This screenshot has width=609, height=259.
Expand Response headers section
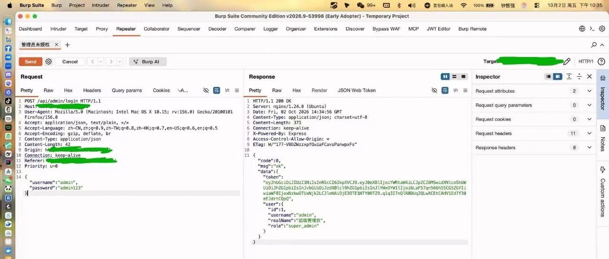click(589, 148)
